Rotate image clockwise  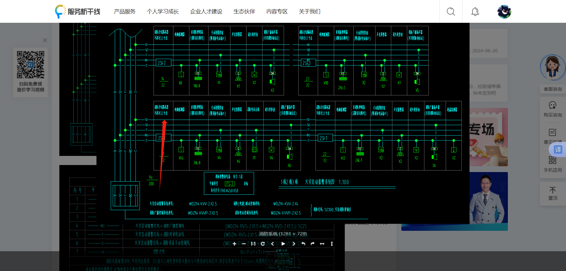click(x=313, y=244)
